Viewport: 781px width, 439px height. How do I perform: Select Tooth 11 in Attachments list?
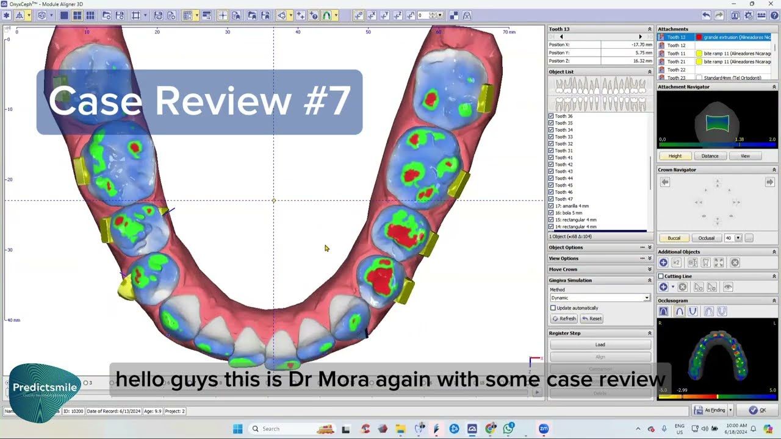pos(676,54)
